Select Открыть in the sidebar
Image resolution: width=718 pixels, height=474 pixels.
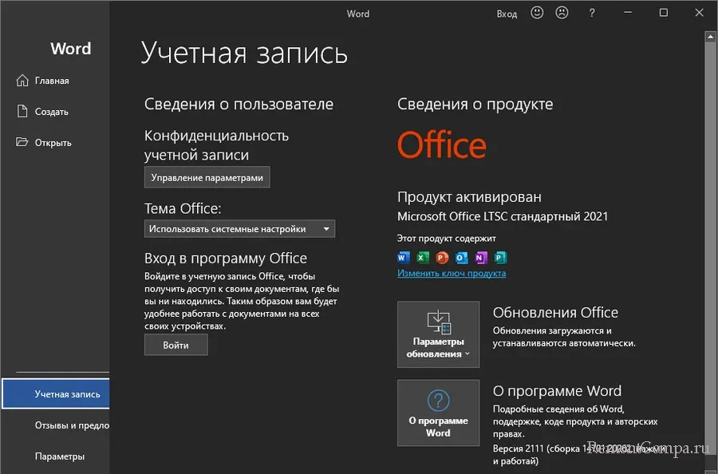tap(55, 142)
